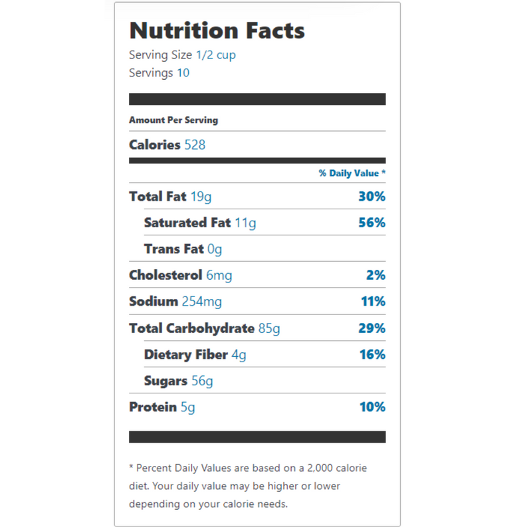Click the Amount Per Serving label
Image resolution: width=527 pixels, height=527 pixels.
point(173,120)
